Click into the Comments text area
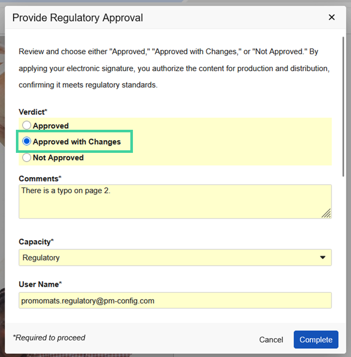This screenshot has height=357, width=351. tap(175, 202)
